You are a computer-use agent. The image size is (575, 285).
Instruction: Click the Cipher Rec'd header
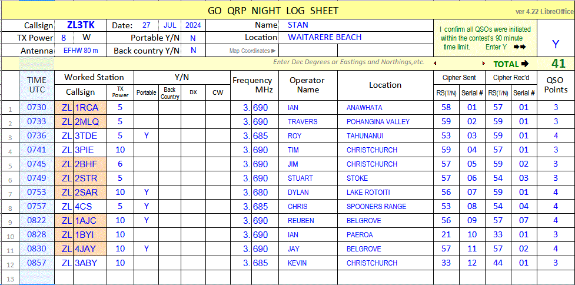[x=511, y=78]
